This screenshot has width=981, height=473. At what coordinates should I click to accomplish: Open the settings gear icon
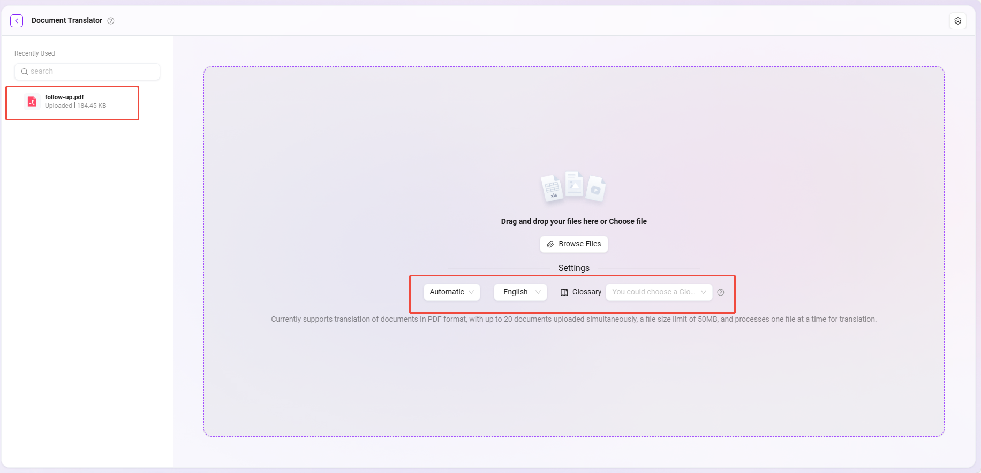[x=957, y=21]
